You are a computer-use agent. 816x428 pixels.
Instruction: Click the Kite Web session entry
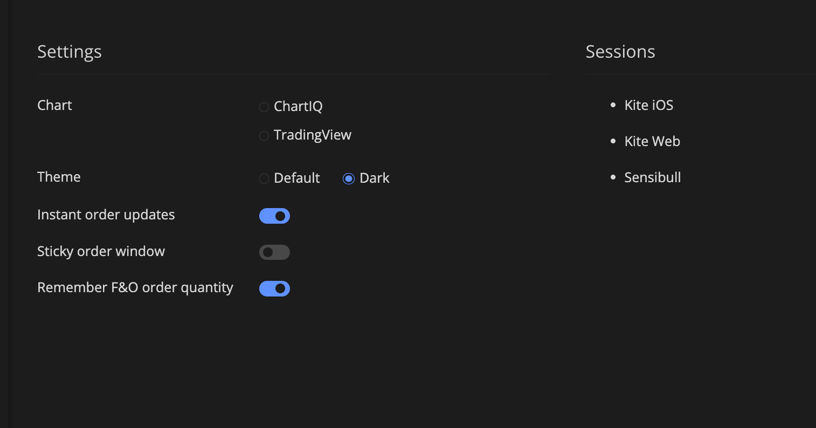[x=652, y=141]
